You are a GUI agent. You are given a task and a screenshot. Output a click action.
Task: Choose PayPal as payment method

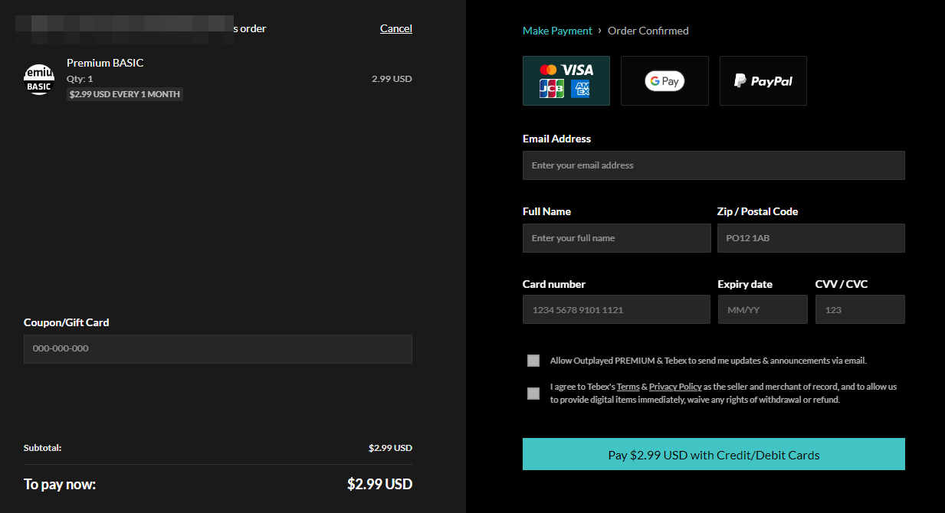point(763,80)
